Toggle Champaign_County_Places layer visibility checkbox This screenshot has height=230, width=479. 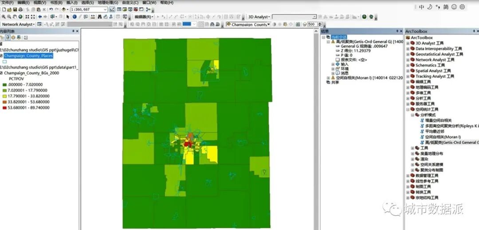tap(2, 56)
